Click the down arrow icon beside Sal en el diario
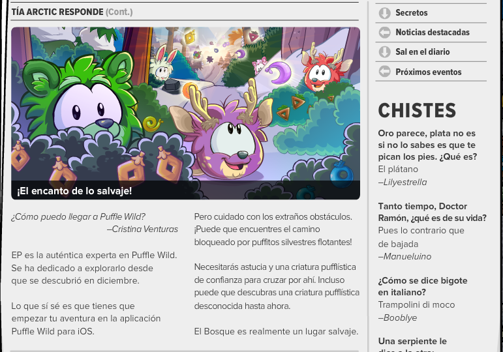 (384, 52)
